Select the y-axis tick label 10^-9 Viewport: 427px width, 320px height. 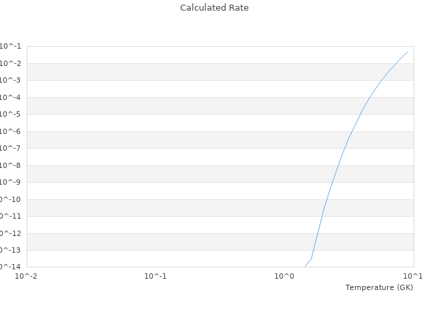point(11,182)
